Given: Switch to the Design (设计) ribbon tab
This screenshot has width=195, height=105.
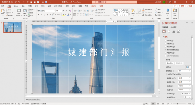Looking at the screenshot, I should (36, 6).
